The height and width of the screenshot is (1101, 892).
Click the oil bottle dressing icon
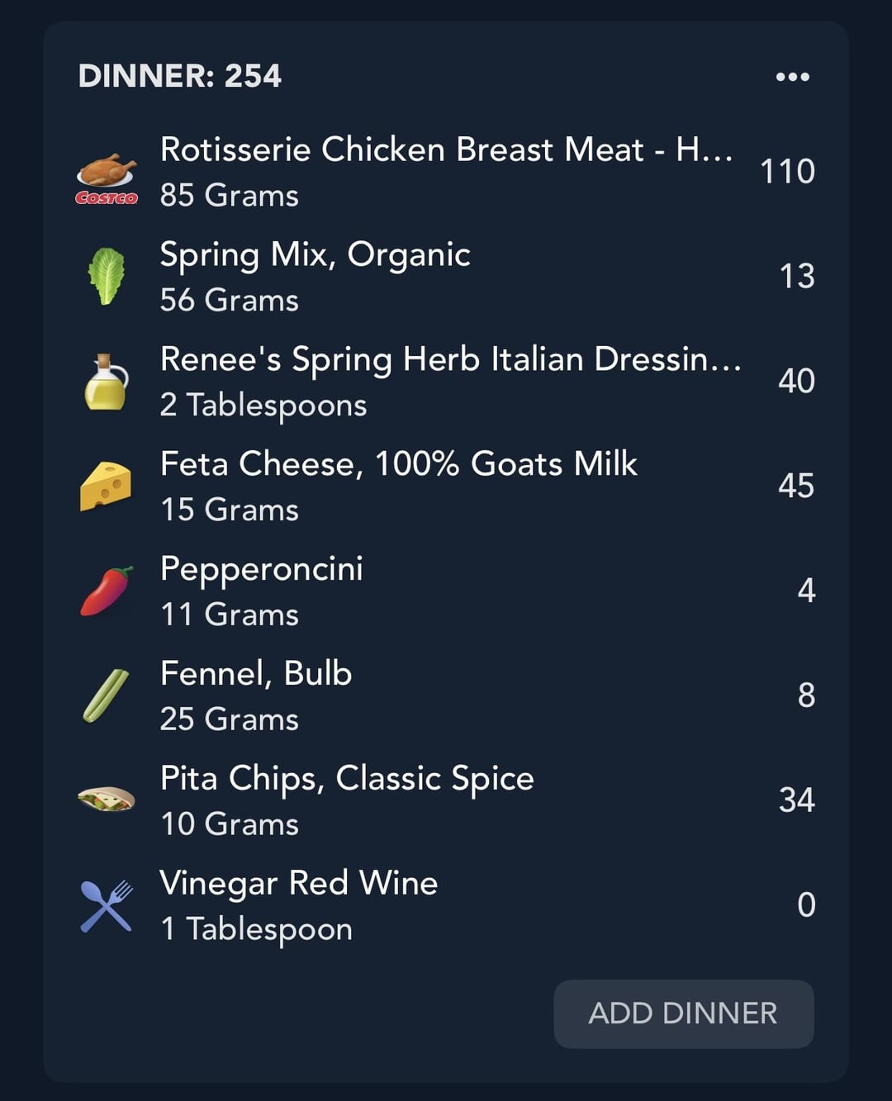(x=107, y=382)
